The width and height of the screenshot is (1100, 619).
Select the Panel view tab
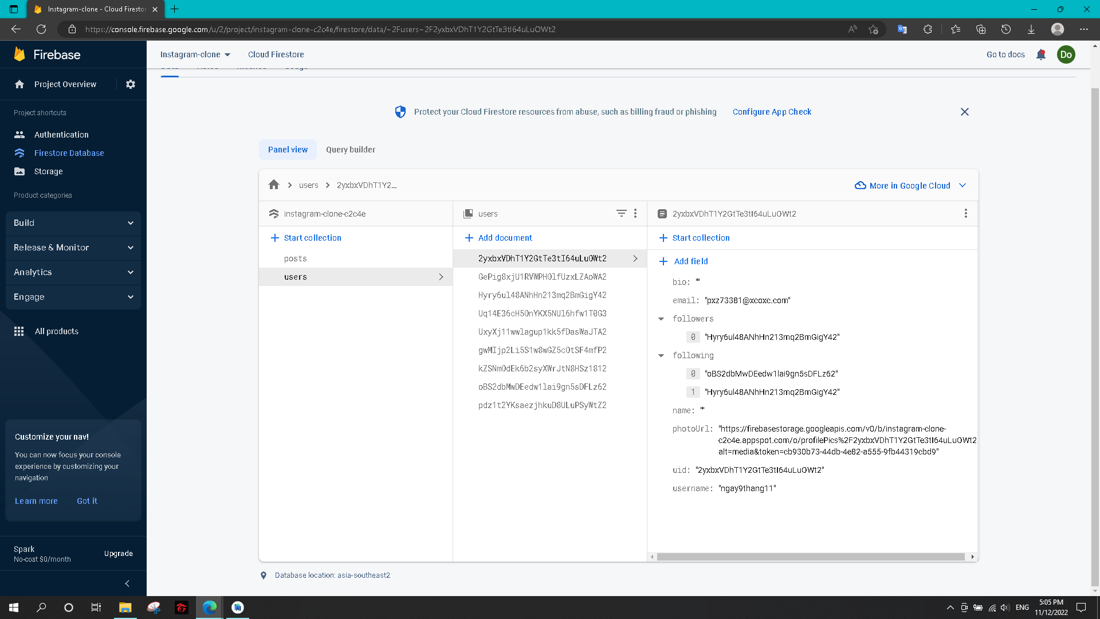tap(288, 150)
